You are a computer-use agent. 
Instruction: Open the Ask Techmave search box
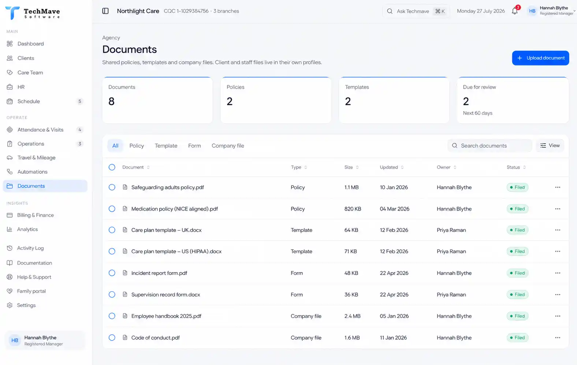tap(416, 11)
